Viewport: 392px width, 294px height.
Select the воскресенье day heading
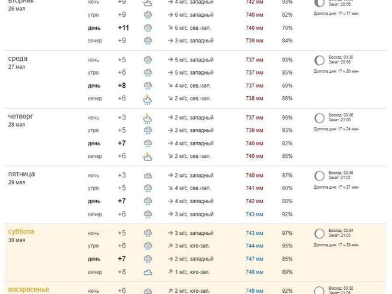(x=29, y=290)
